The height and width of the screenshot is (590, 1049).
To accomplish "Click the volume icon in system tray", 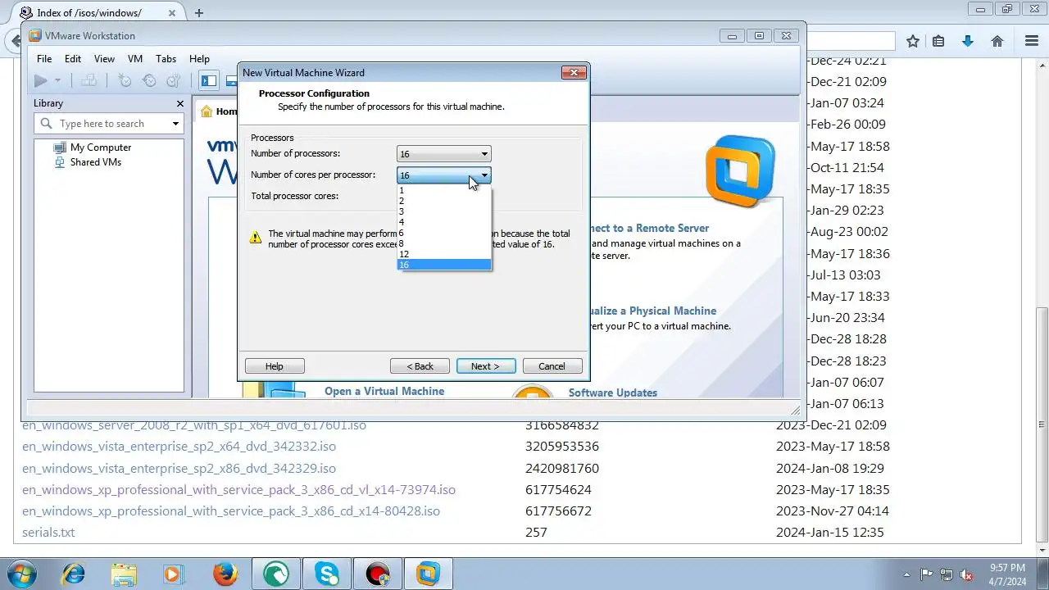I will (x=967, y=574).
